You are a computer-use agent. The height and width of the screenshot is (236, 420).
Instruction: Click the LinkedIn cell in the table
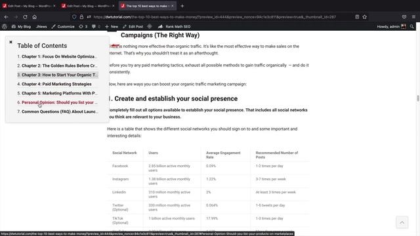pos(119,192)
